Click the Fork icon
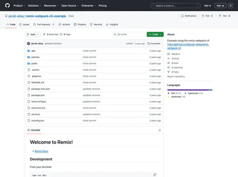Image resolution: width=238 pixels, height=177 pixels. tap(203, 16)
